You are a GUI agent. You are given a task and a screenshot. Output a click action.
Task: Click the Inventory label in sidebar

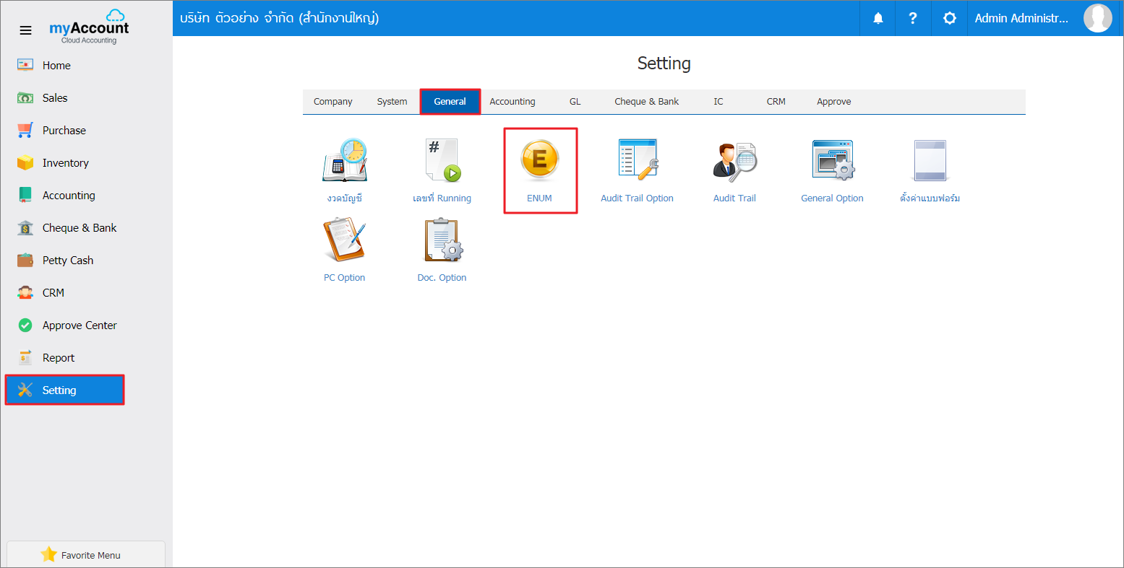[66, 163]
